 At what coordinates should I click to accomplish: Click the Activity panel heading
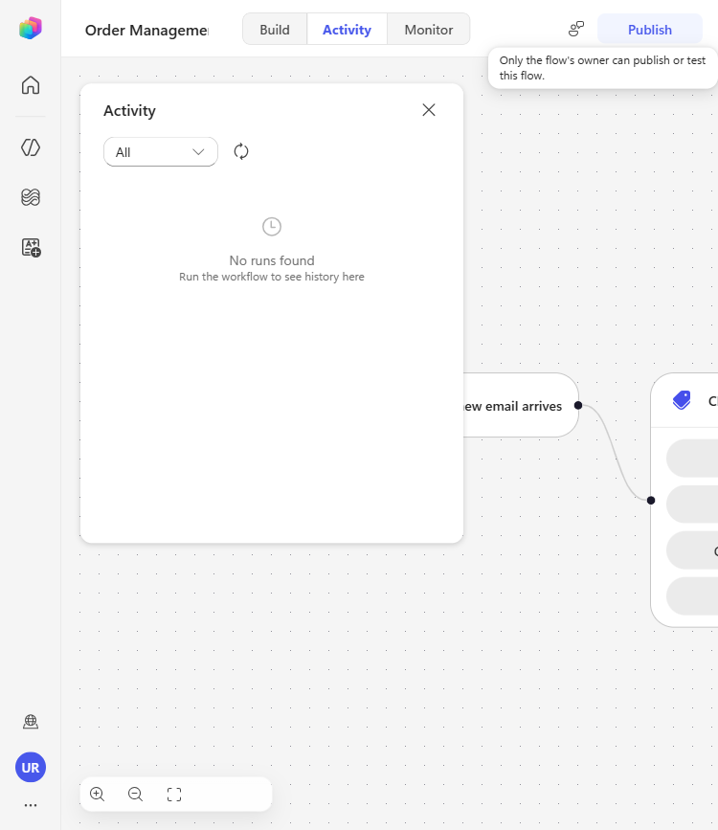(130, 111)
